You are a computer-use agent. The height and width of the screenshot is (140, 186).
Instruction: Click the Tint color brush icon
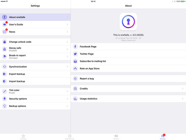4,91
